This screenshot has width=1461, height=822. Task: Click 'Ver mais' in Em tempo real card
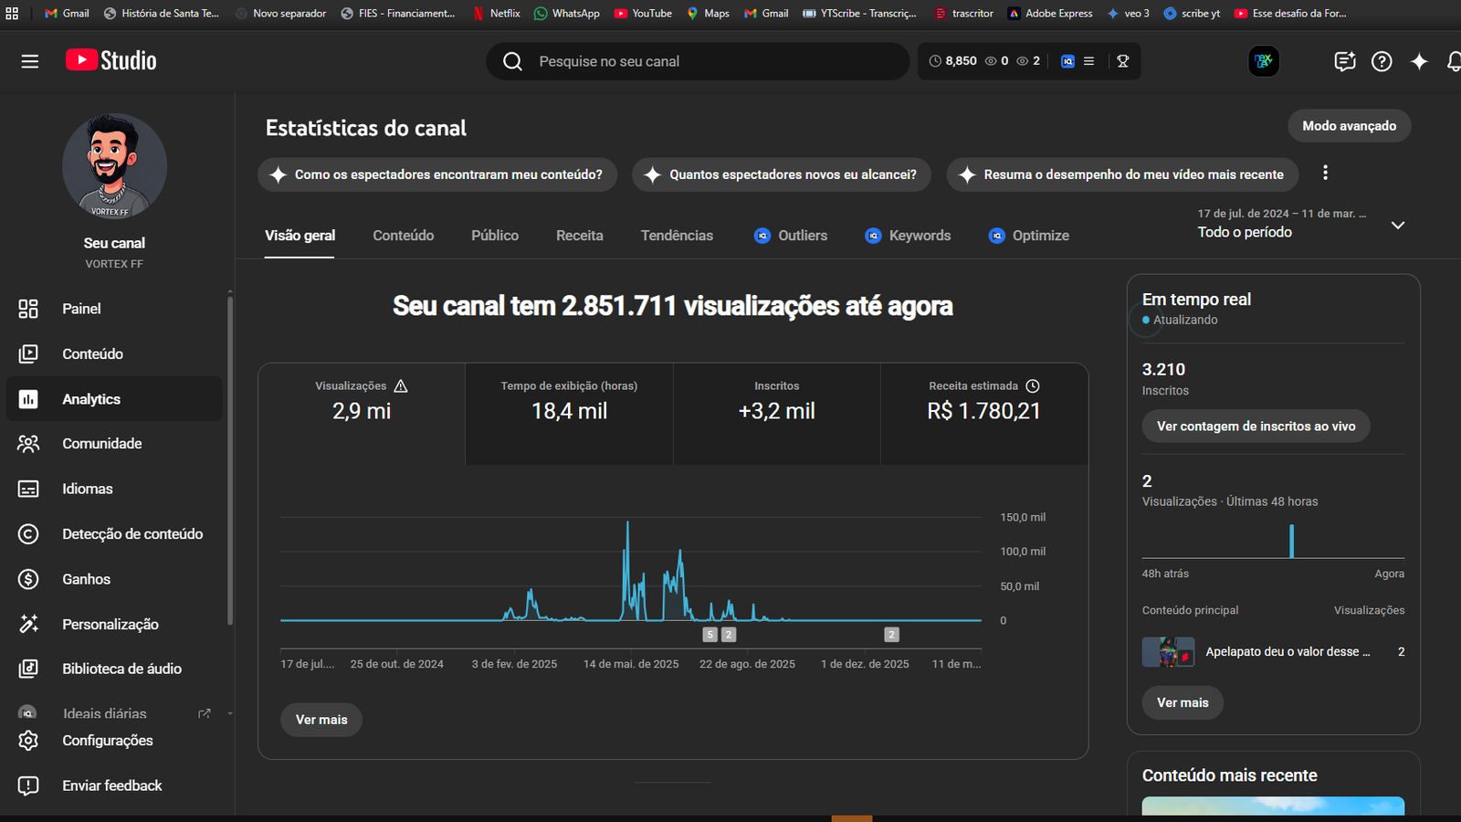[1182, 702]
